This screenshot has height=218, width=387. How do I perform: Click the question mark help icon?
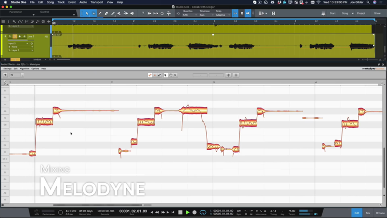pos(143,14)
